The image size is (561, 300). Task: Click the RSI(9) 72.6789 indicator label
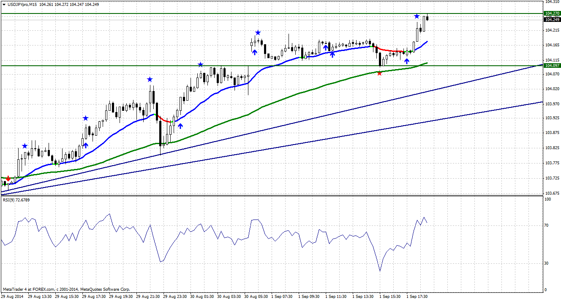[x=16, y=201]
